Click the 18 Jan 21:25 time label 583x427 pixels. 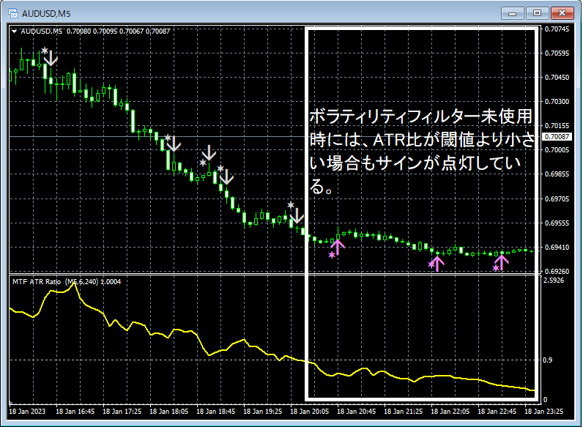[x=403, y=412]
